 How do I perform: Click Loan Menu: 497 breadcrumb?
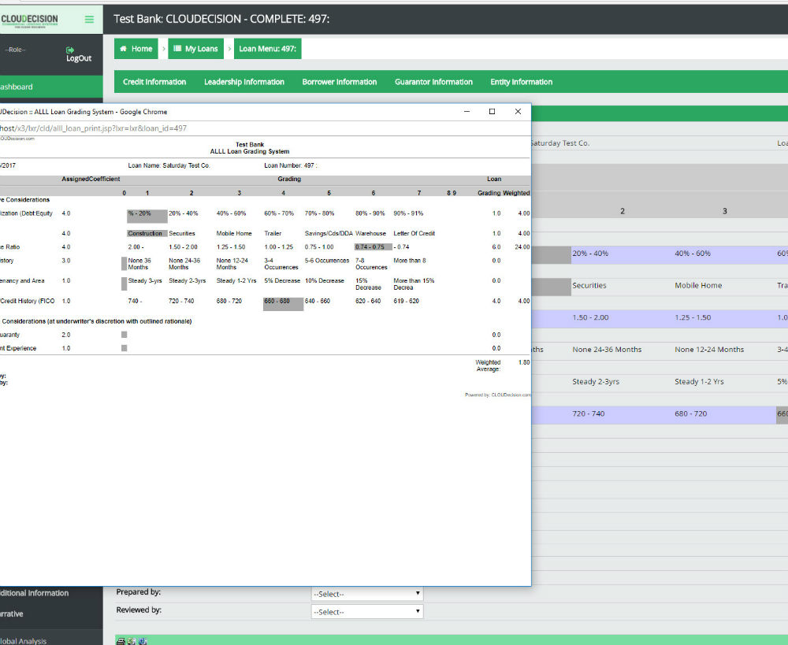point(267,49)
